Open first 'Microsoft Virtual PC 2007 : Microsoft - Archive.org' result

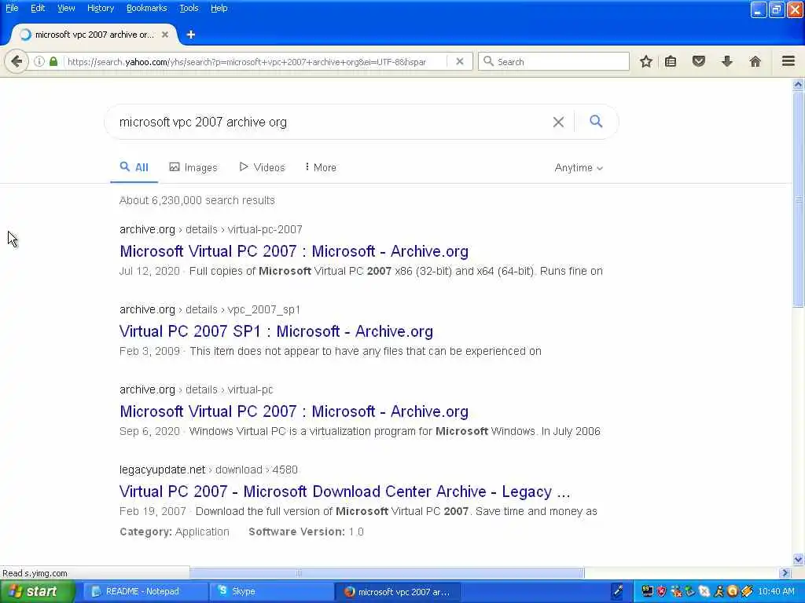pos(294,251)
